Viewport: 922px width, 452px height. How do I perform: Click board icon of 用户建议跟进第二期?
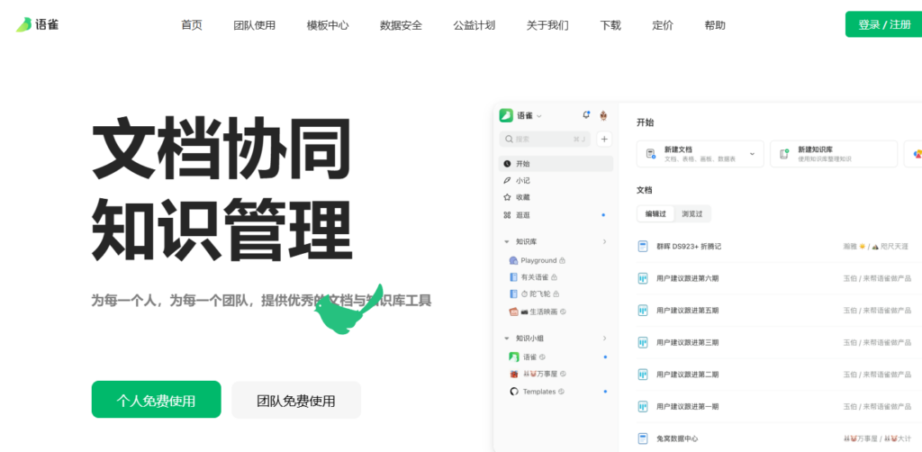643,375
